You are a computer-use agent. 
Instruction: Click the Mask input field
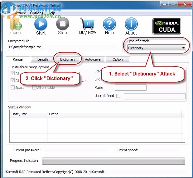click(x=131, y=88)
